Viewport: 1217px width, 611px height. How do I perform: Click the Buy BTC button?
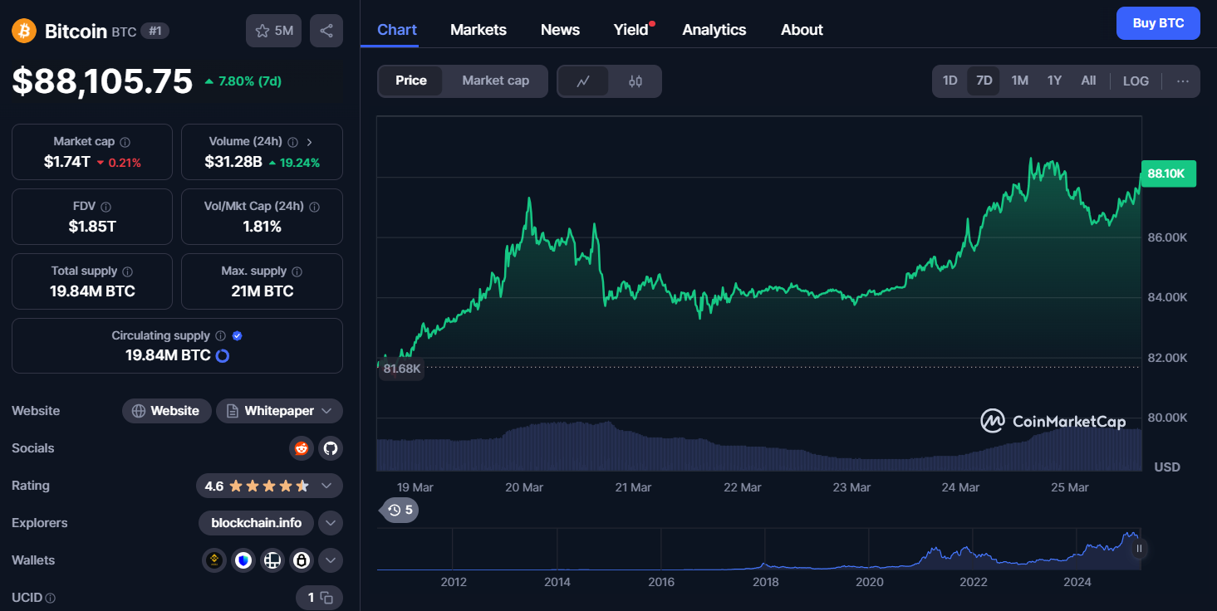click(x=1158, y=23)
